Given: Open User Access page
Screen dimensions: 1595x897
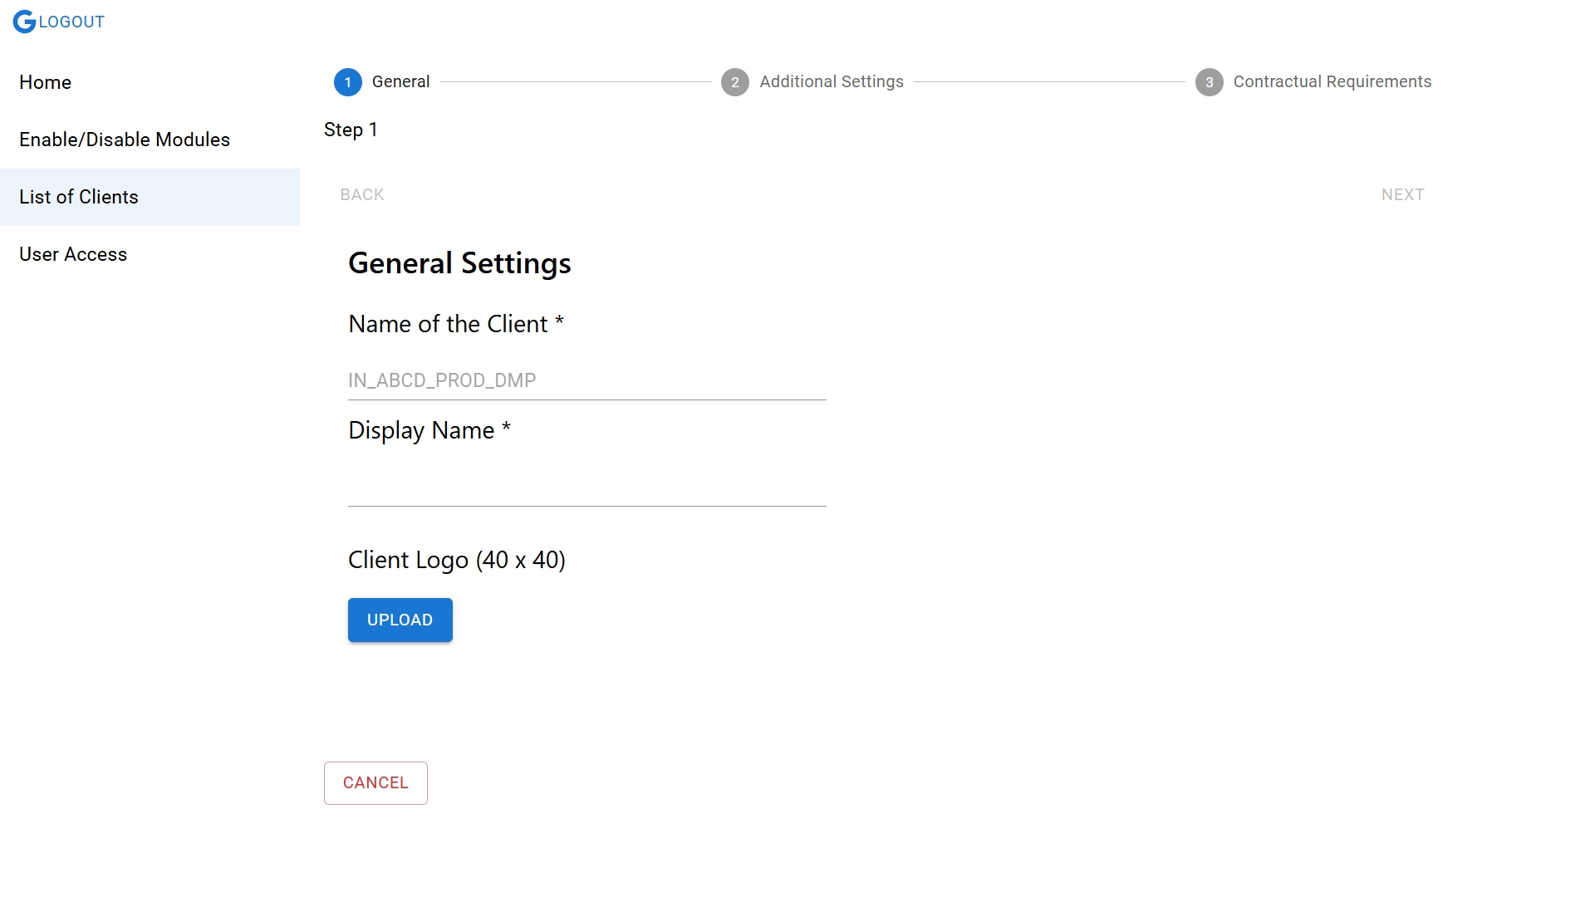Looking at the screenshot, I should click(x=73, y=254).
